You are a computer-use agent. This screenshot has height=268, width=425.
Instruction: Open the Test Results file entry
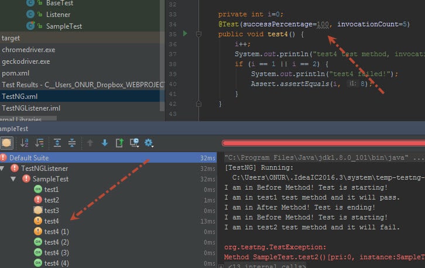coord(83,85)
